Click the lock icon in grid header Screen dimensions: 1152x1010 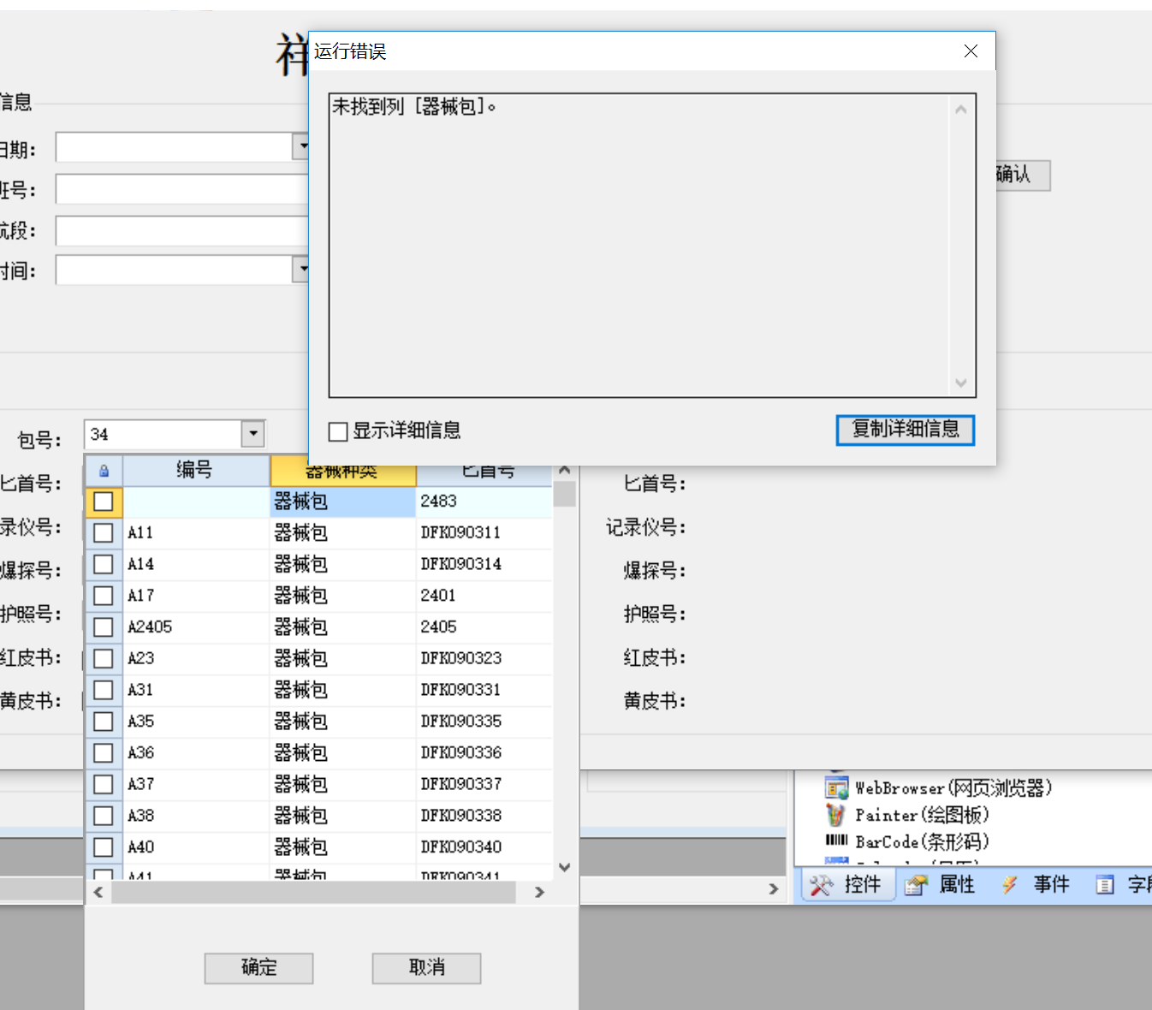coord(104,471)
